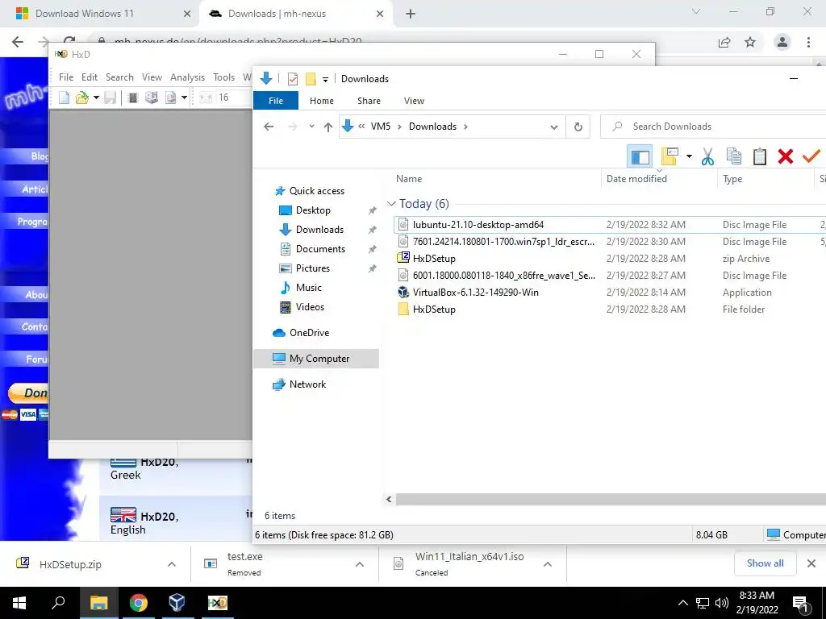Select Quick access in navigation pane
The height and width of the screenshot is (619, 826).
pyautogui.click(x=316, y=191)
